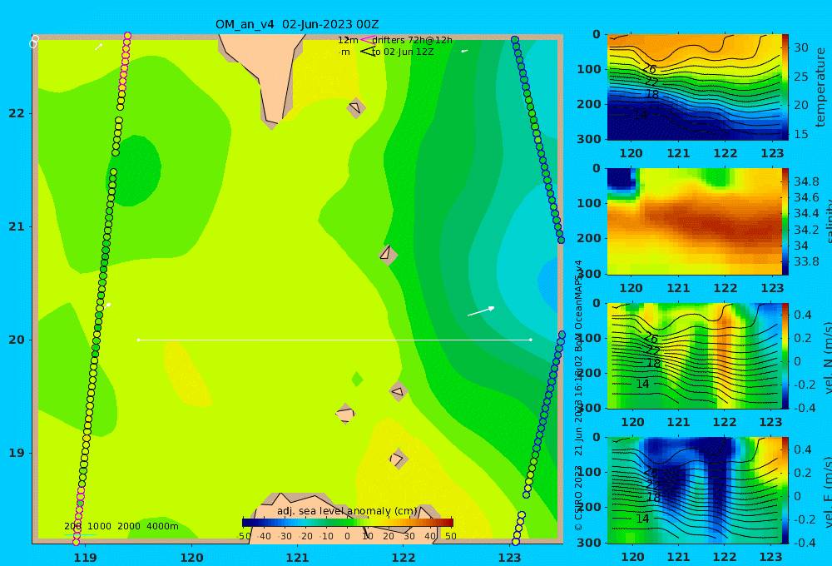Click the island marker near 20.8N 121.9E
This screenshot has height=566, width=832.
click(x=388, y=255)
